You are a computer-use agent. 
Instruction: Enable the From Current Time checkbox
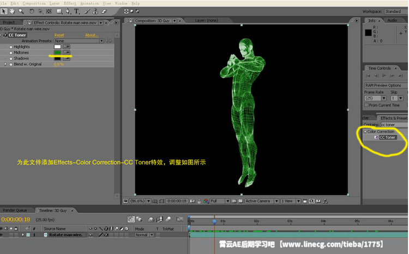pos(366,105)
